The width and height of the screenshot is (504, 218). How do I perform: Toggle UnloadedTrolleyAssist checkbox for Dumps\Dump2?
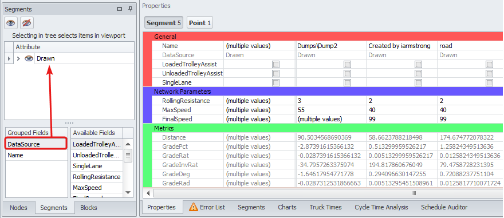[347, 73]
